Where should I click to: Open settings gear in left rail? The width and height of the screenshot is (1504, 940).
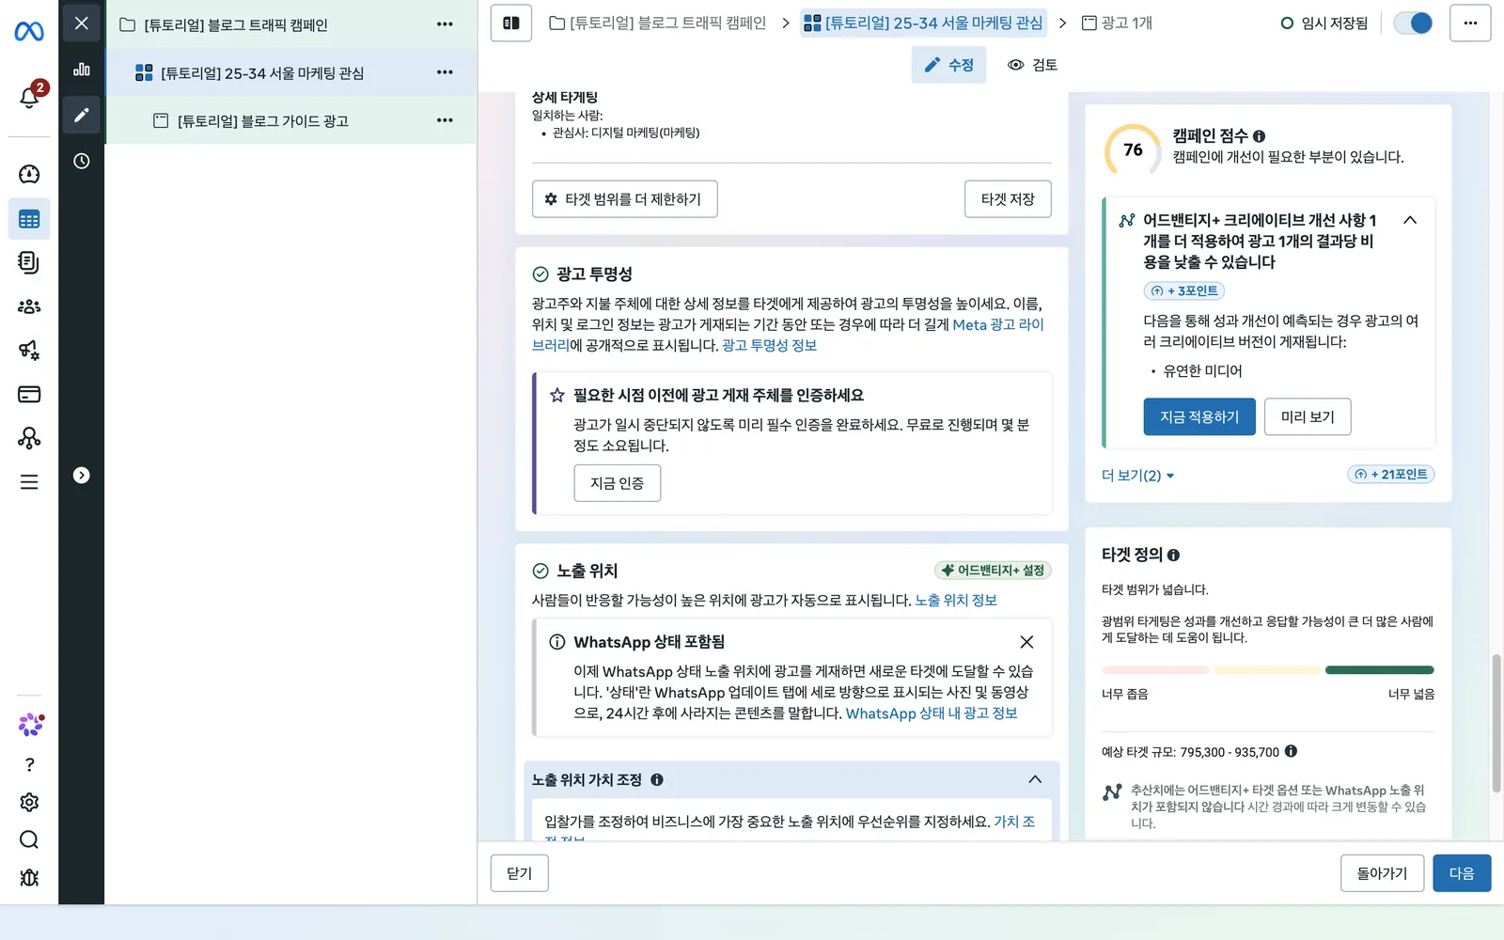(29, 802)
